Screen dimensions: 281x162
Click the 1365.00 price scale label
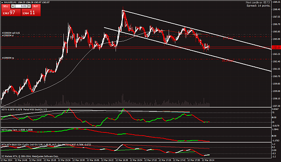coord(276,39)
